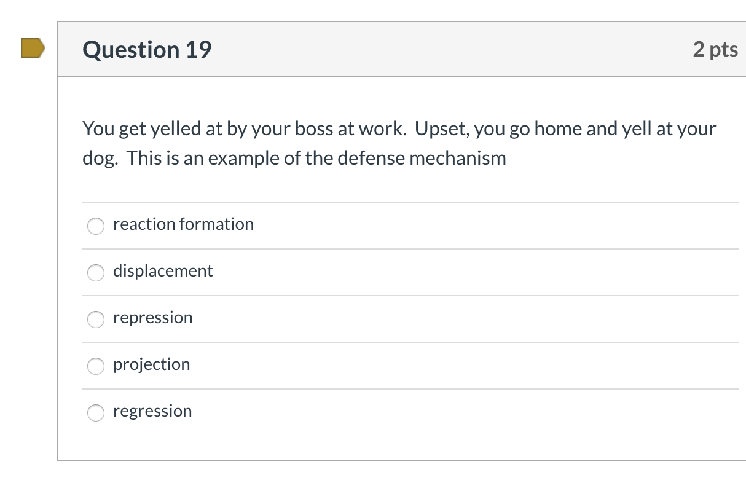Pick the repression radio button
This screenshot has width=746, height=499.
[96, 319]
